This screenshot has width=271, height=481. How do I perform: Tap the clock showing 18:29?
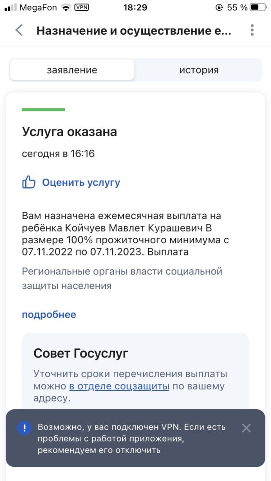135,7
